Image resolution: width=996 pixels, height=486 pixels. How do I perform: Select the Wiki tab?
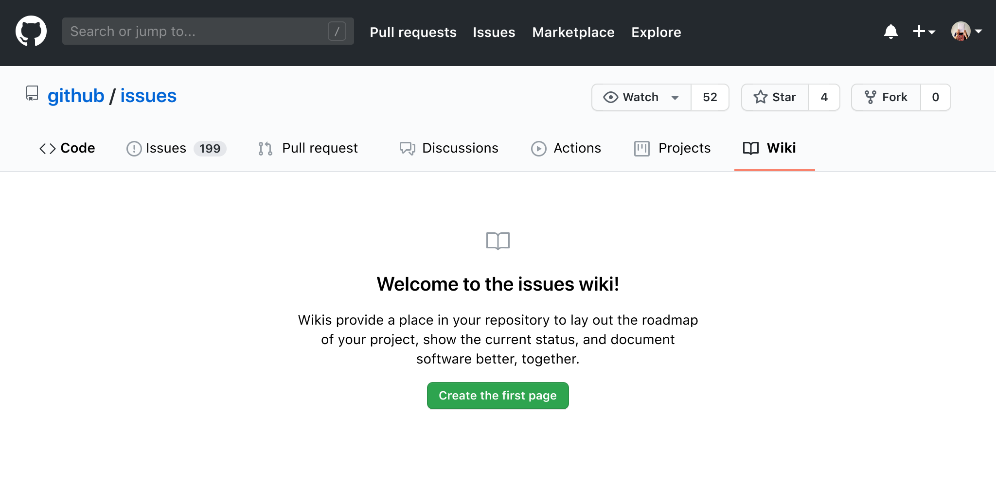[774, 148]
